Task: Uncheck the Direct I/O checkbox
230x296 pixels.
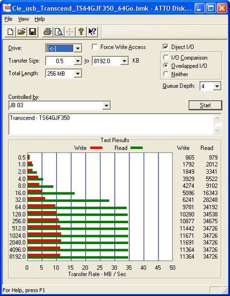Action: [166, 47]
